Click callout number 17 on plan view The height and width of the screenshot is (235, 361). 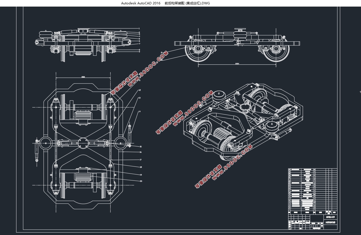click(x=140, y=159)
